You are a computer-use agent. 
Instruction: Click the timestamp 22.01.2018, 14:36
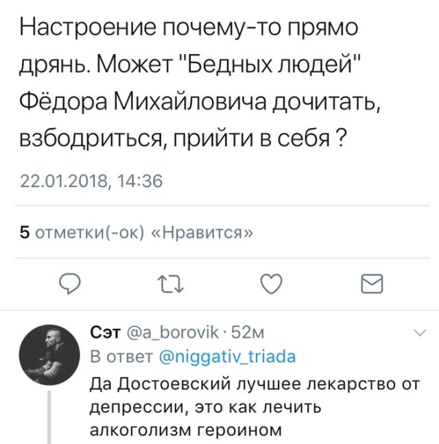(92, 182)
